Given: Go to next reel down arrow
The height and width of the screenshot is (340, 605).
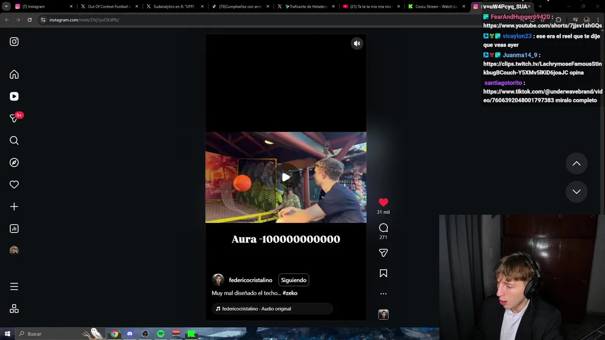Looking at the screenshot, I should pyautogui.click(x=577, y=191).
